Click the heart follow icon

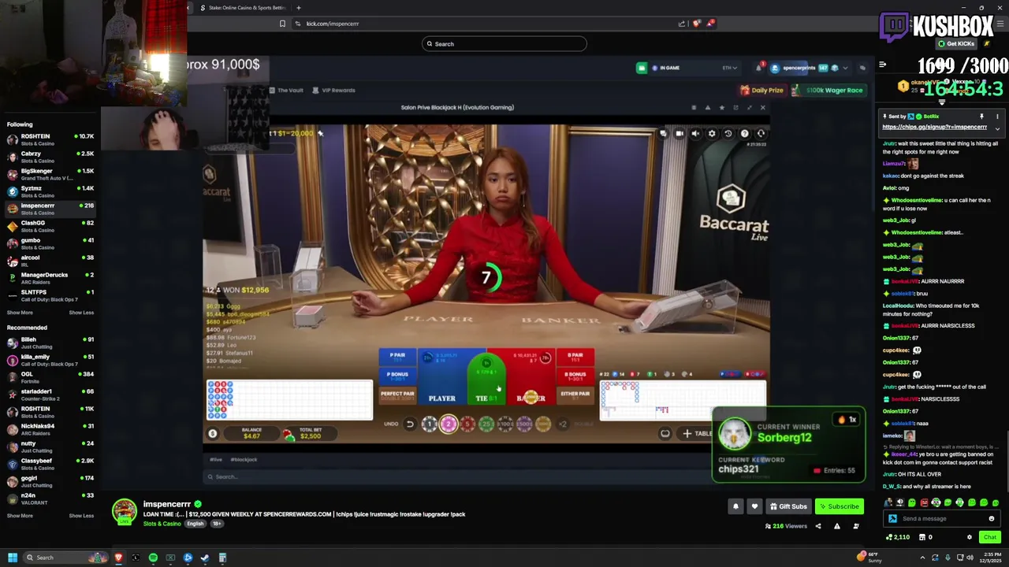(754, 506)
